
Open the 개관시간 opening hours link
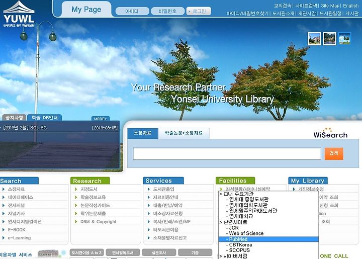(307, 14)
